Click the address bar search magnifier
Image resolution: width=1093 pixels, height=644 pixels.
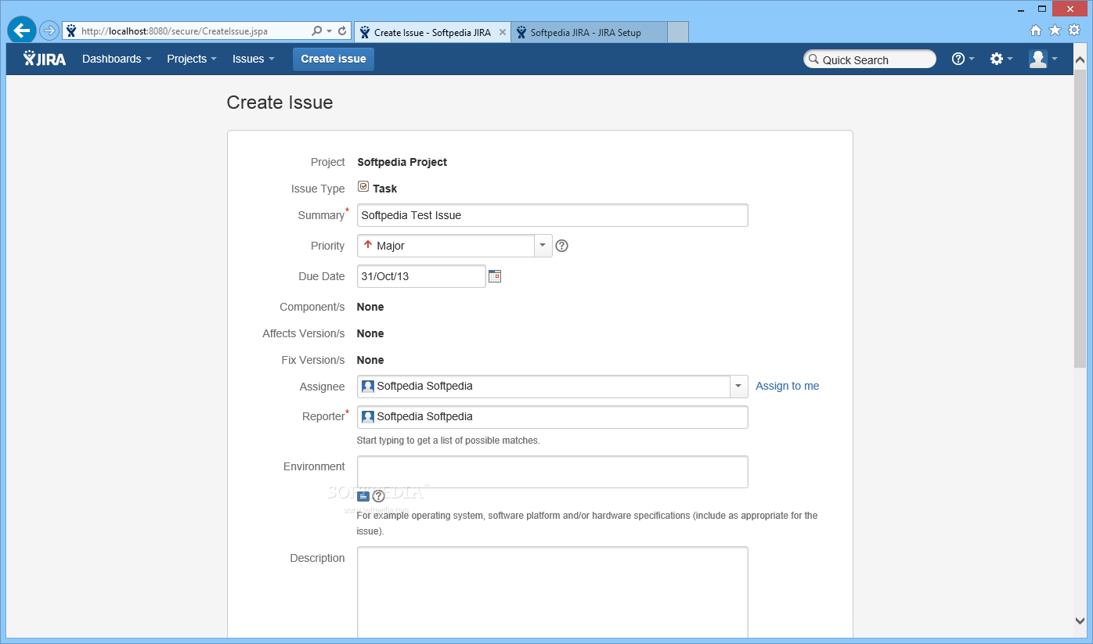click(316, 31)
